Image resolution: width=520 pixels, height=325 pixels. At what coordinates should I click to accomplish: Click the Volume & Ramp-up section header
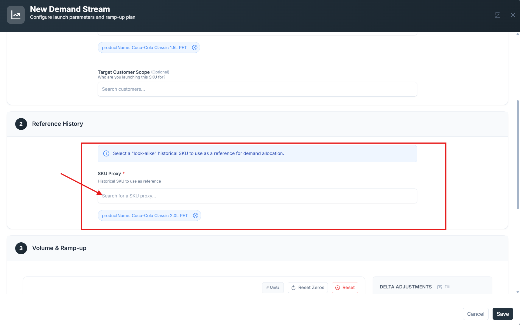tap(257, 248)
